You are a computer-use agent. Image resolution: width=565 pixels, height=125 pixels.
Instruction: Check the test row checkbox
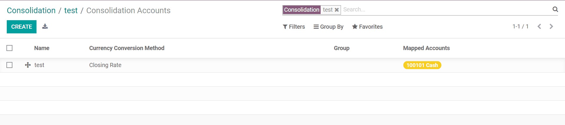[9, 65]
